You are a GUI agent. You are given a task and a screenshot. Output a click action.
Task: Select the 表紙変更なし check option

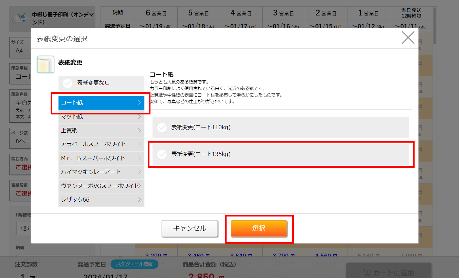[x=68, y=83]
